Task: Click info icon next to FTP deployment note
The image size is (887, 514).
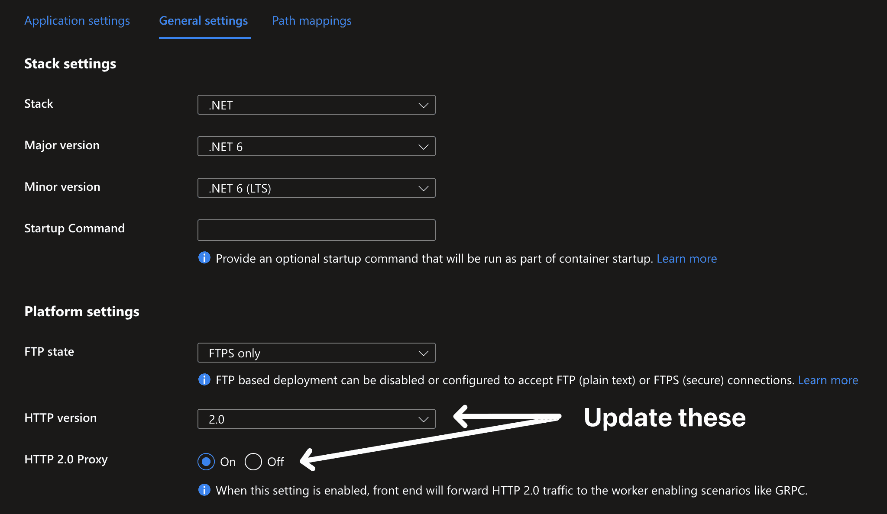Action: [x=204, y=379]
